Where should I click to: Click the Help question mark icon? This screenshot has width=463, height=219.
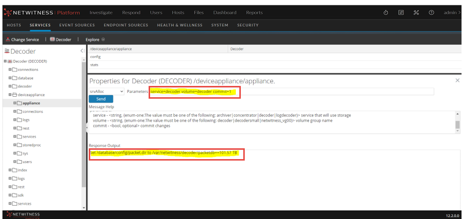pyautogui.click(x=431, y=12)
